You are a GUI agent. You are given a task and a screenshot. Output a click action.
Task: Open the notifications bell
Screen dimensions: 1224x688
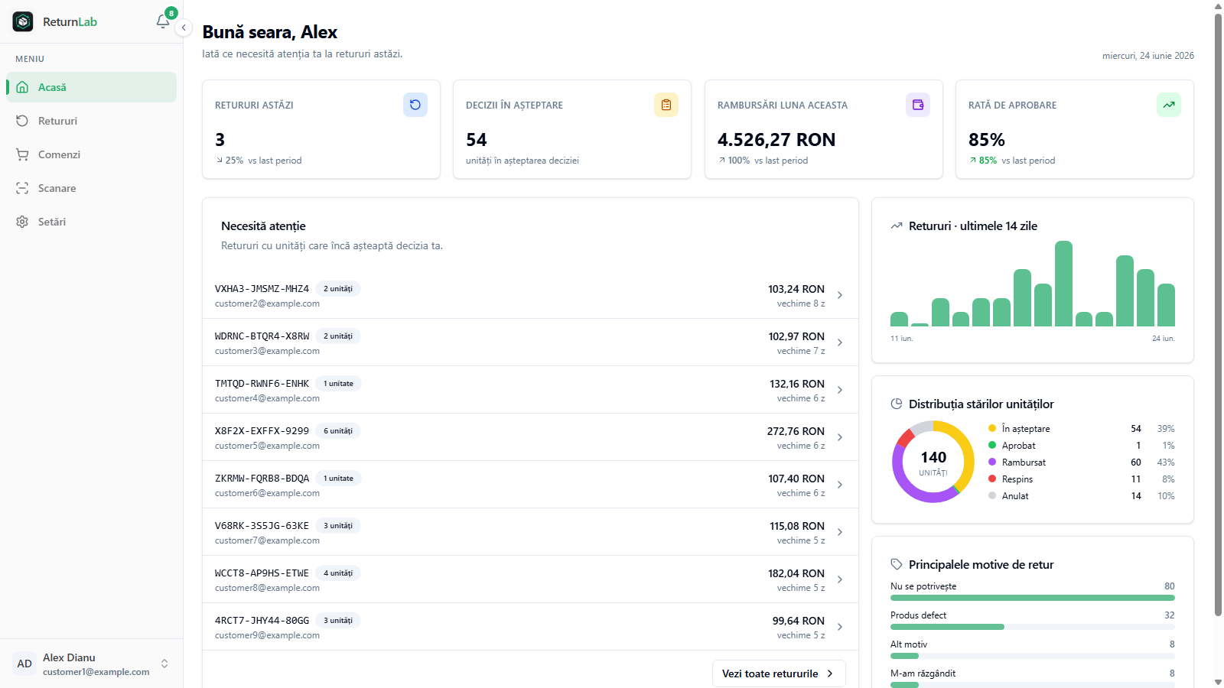click(163, 21)
